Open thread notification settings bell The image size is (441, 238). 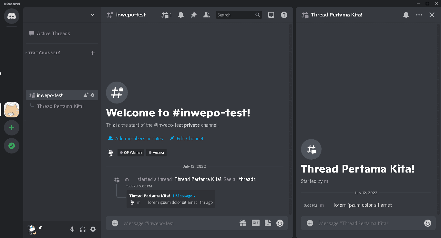click(406, 15)
